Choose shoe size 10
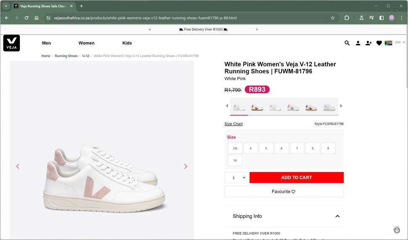Image resolution: width=408 pixels, height=240 pixels. tap(235, 160)
